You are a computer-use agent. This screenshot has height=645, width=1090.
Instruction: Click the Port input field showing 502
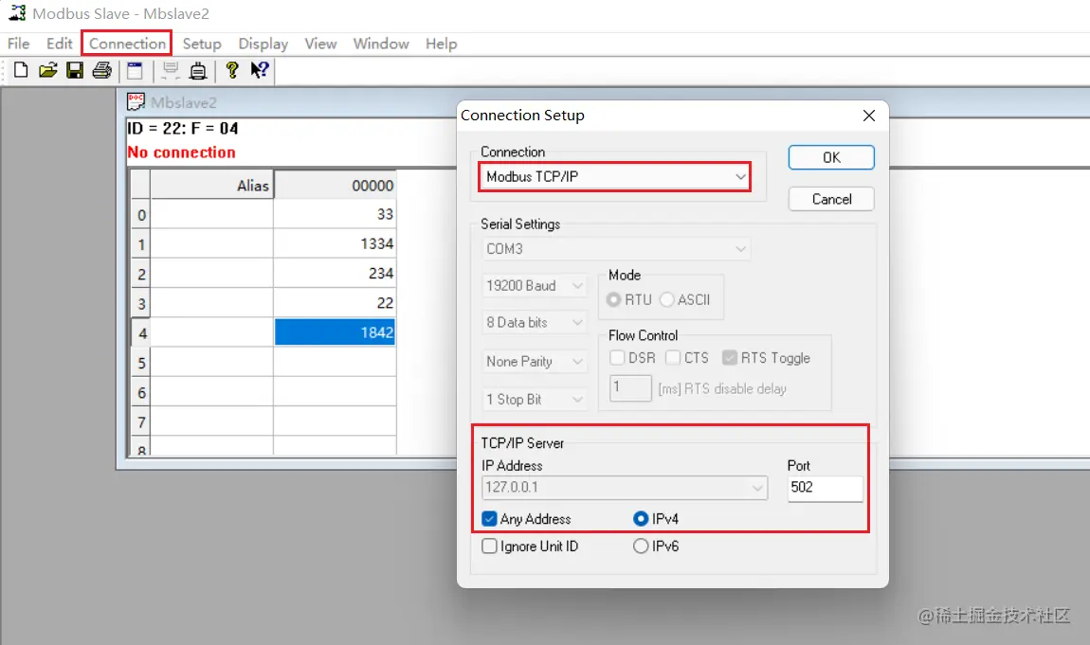[x=826, y=488]
